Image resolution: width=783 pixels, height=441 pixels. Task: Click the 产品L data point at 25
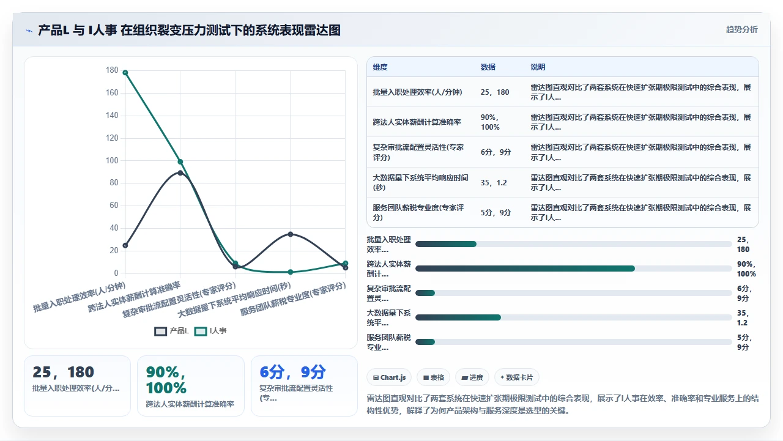tap(125, 245)
